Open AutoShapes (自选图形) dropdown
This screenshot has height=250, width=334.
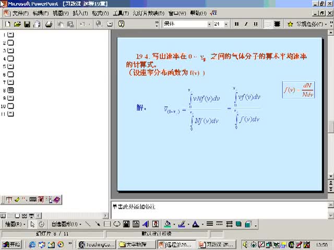tap(66, 224)
